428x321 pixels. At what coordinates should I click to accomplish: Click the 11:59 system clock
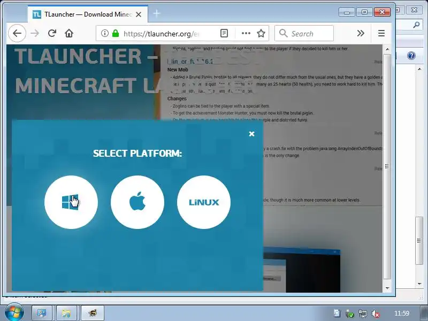pos(402,314)
